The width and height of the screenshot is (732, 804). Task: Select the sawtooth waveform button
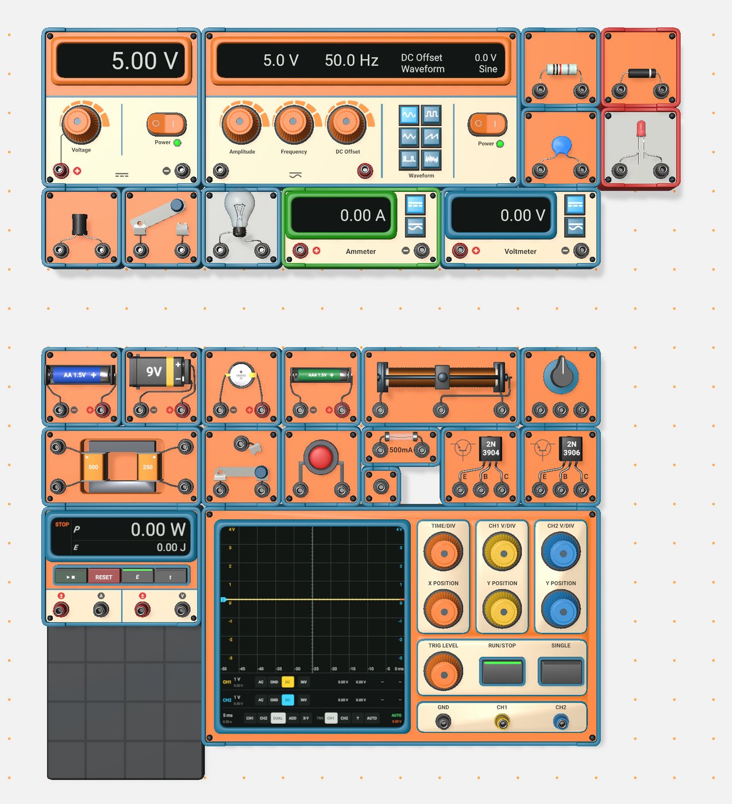[432, 137]
